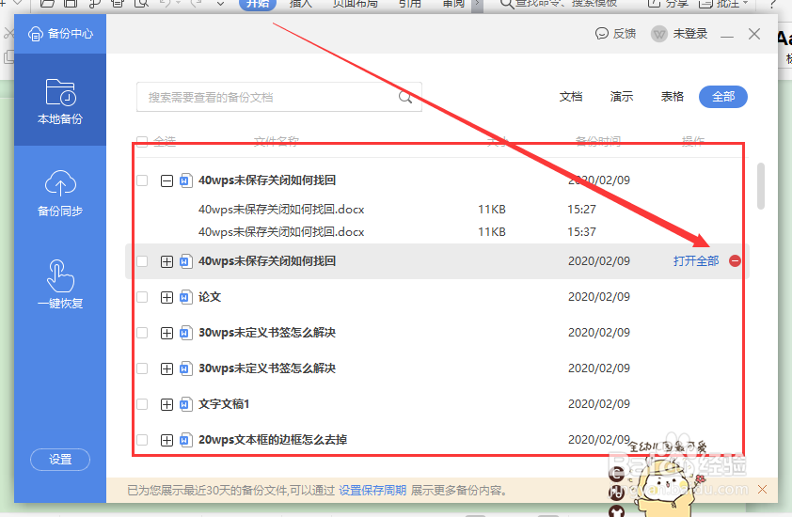Click the 未登录 account avatar

click(659, 34)
